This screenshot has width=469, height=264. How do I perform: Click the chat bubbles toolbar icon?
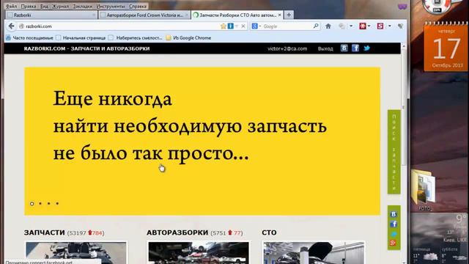coord(342,26)
